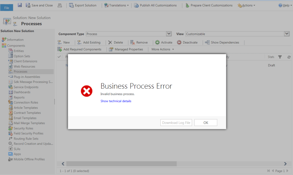Click the Activate process icon
This screenshot has width=293, height=175.
point(157,42)
